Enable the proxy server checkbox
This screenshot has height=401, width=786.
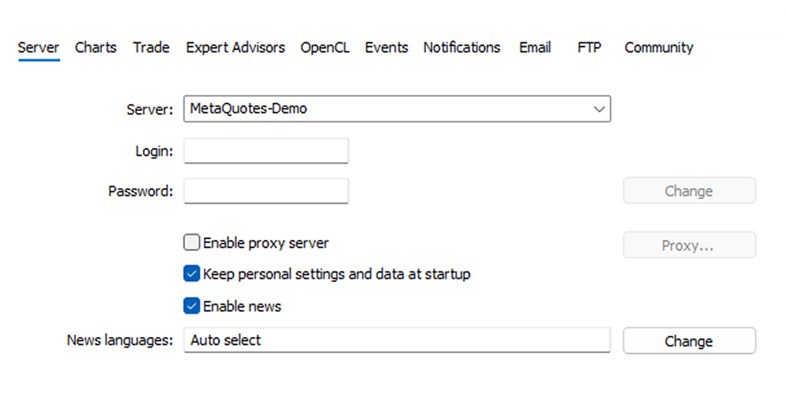click(192, 243)
